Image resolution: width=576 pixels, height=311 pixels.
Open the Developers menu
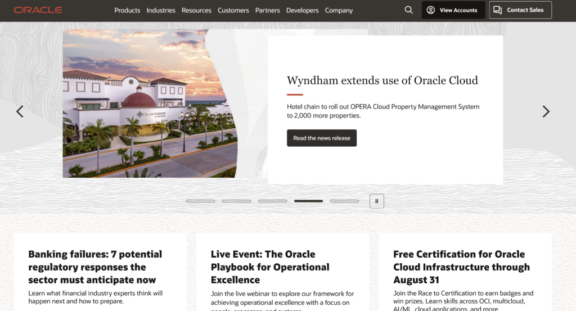[x=302, y=10]
